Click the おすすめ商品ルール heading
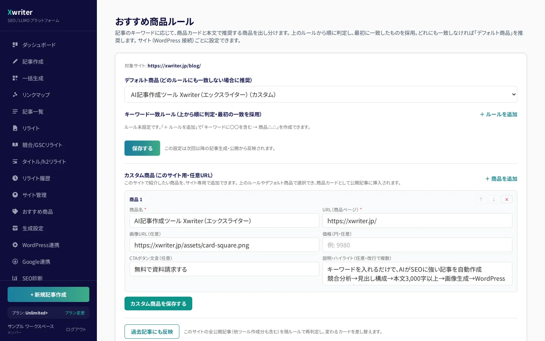545x341 pixels. (x=154, y=22)
